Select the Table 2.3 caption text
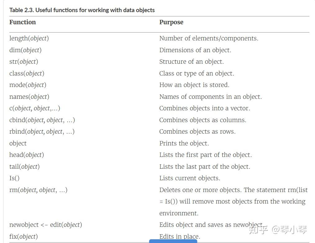This screenshot has height=243, width=315. click(x=82, y=10)
